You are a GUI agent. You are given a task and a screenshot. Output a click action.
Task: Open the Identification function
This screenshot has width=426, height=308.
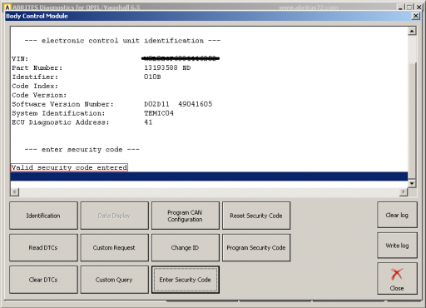43,216
